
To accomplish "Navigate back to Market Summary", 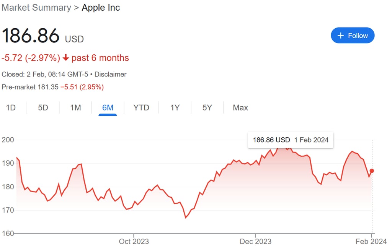I will pos(36,8).
